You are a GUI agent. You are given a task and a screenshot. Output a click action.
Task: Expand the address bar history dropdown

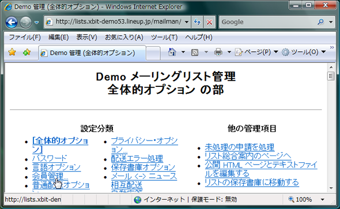[187, 22]
